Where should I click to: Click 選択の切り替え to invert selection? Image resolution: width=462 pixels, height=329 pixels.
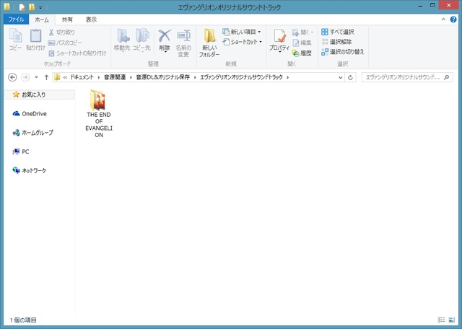pyautogui.click(x=343, y=52)
